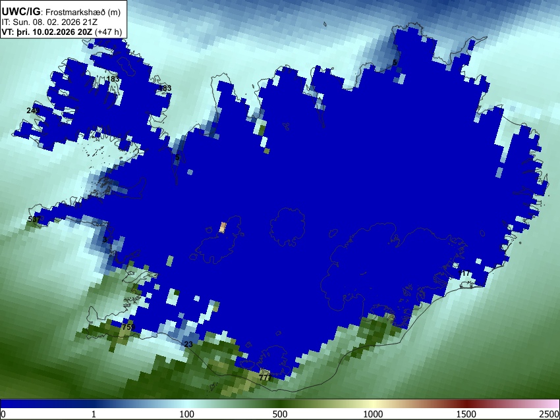Screen dimensions: 560x420
Task: Click the 3 value on the west coast
Action: [x=105, y=240]
